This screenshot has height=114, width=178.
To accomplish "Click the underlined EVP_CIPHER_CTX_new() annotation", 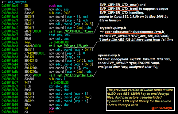I will [x=119, y=5].
